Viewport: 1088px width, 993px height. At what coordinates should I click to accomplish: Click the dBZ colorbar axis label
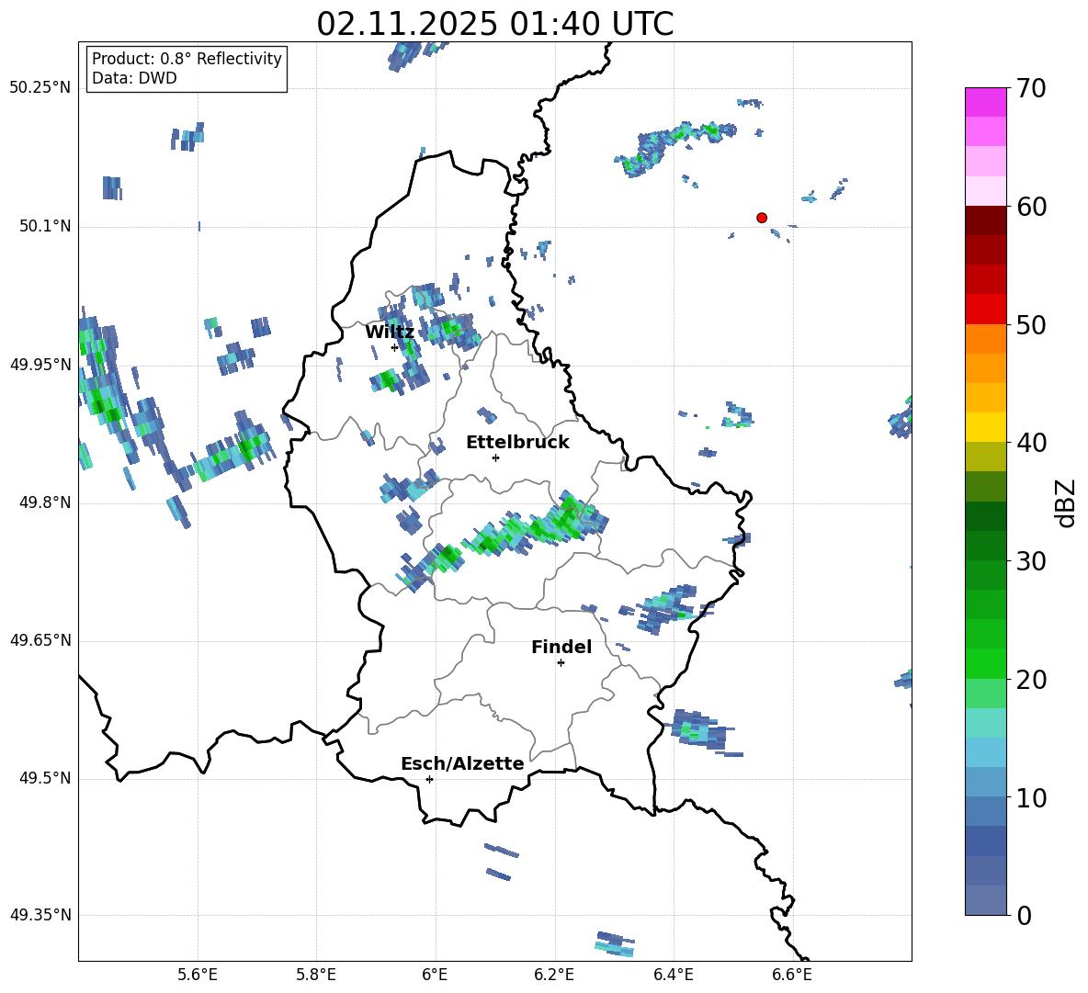pos(1065,502)
